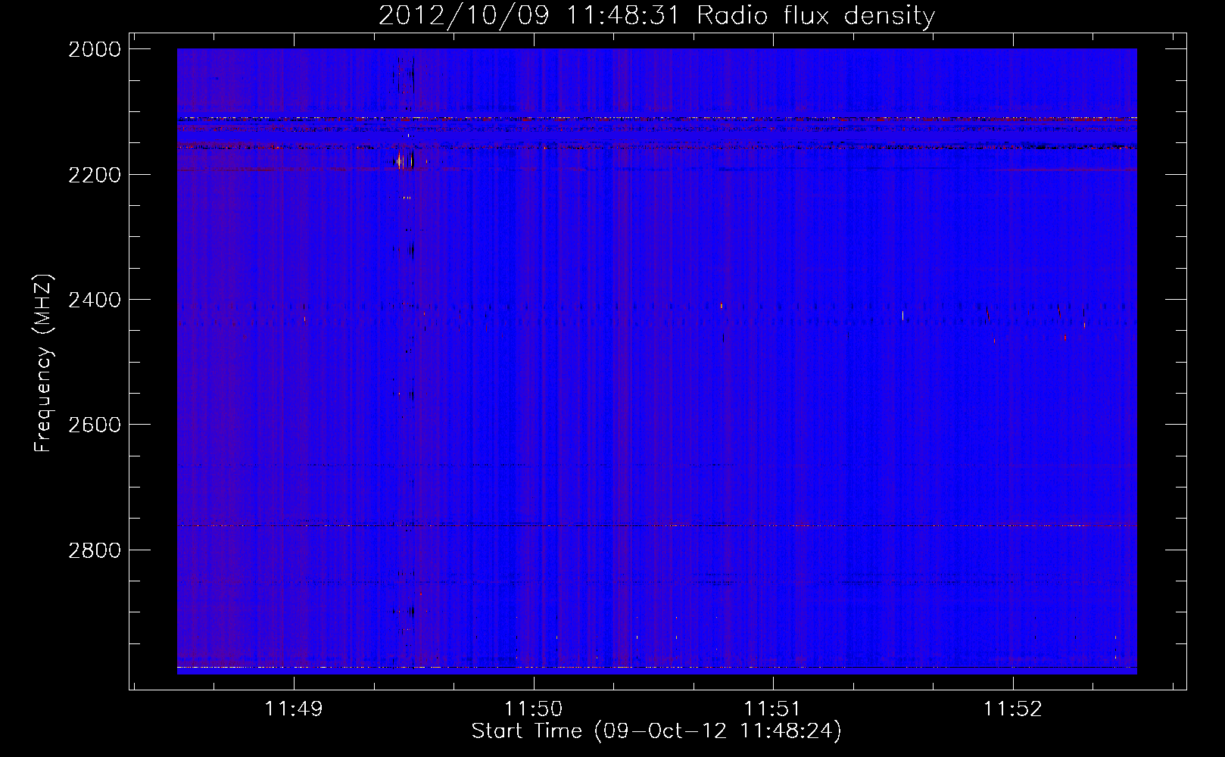The image size is (1225, 757).
Task: Click the 2400 frequency tick label
Action: coord(95,300)
